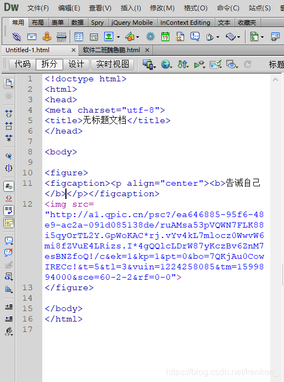
Task: Collapse the full tag in code
Action: (x=9, y=114)
